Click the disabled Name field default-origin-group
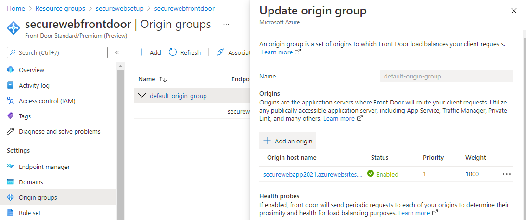 [447, 76]
